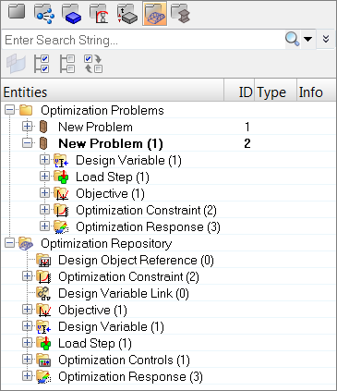Select the Optimization Problems folder icon
Viewport: 337px width, 391px height.
26,110
